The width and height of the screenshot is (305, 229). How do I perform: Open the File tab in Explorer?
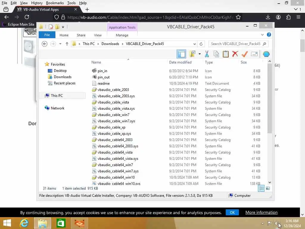pyautogui.click(x=47, y=35)
